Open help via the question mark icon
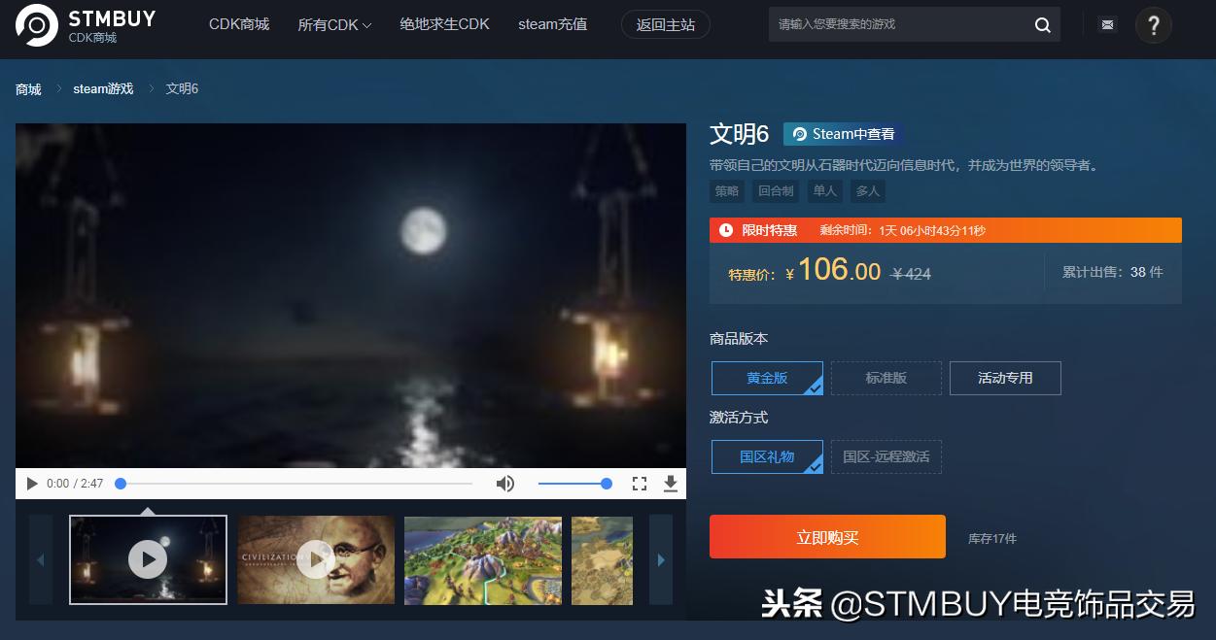Image resolution: width=1216 pixels, height=640 pixels. tap(1153, 25)
